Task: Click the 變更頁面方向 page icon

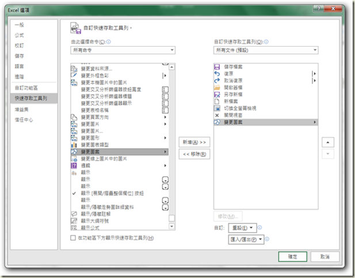Action: coord(74,117)
